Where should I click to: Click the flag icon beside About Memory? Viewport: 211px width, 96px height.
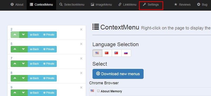[x=92, y=91]
